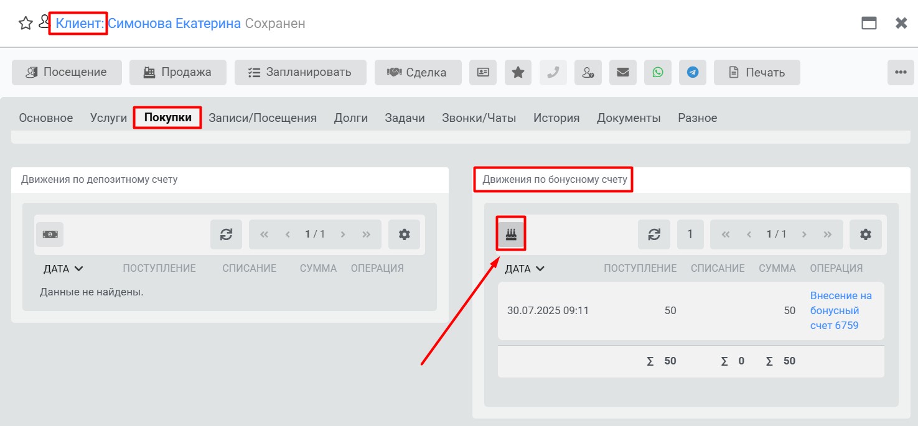This screenshot has width=918, height=426.
Task: Click the banknote icon in deposit account panel
Action: [x=50, y=234]
